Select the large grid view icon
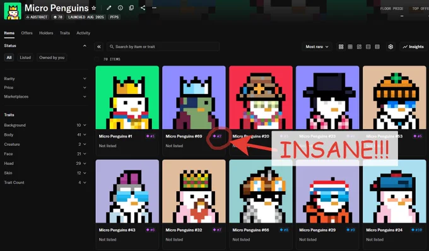This screenshot has width=429, height=251. coord(341,47)
